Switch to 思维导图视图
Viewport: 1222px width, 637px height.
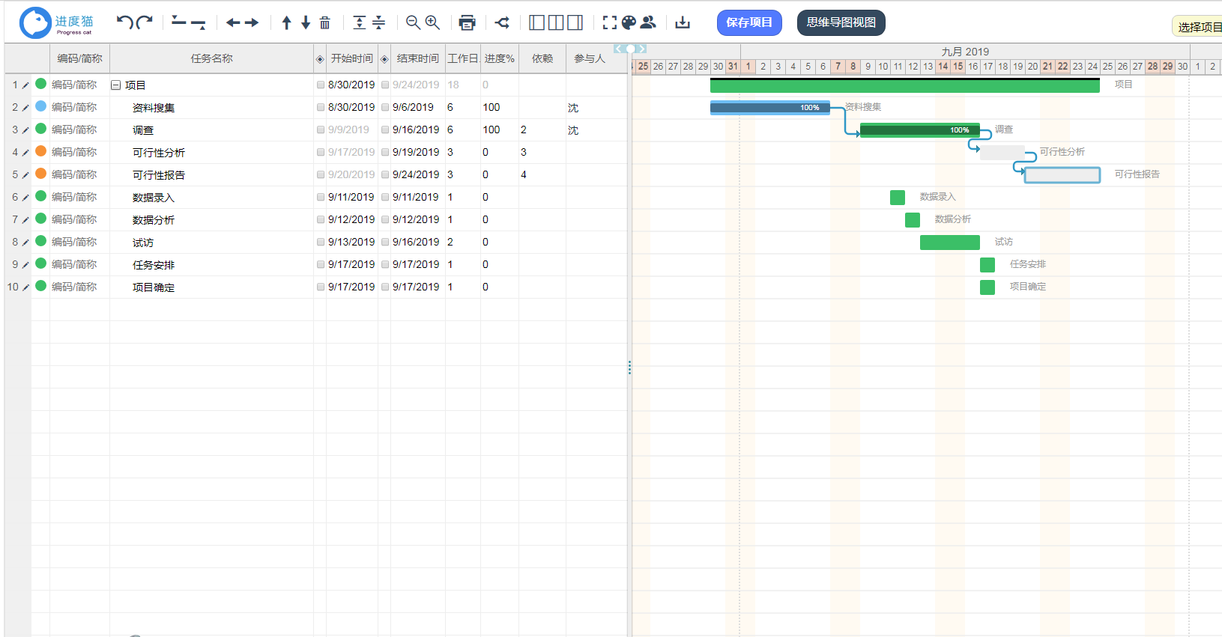click(841, 22)
